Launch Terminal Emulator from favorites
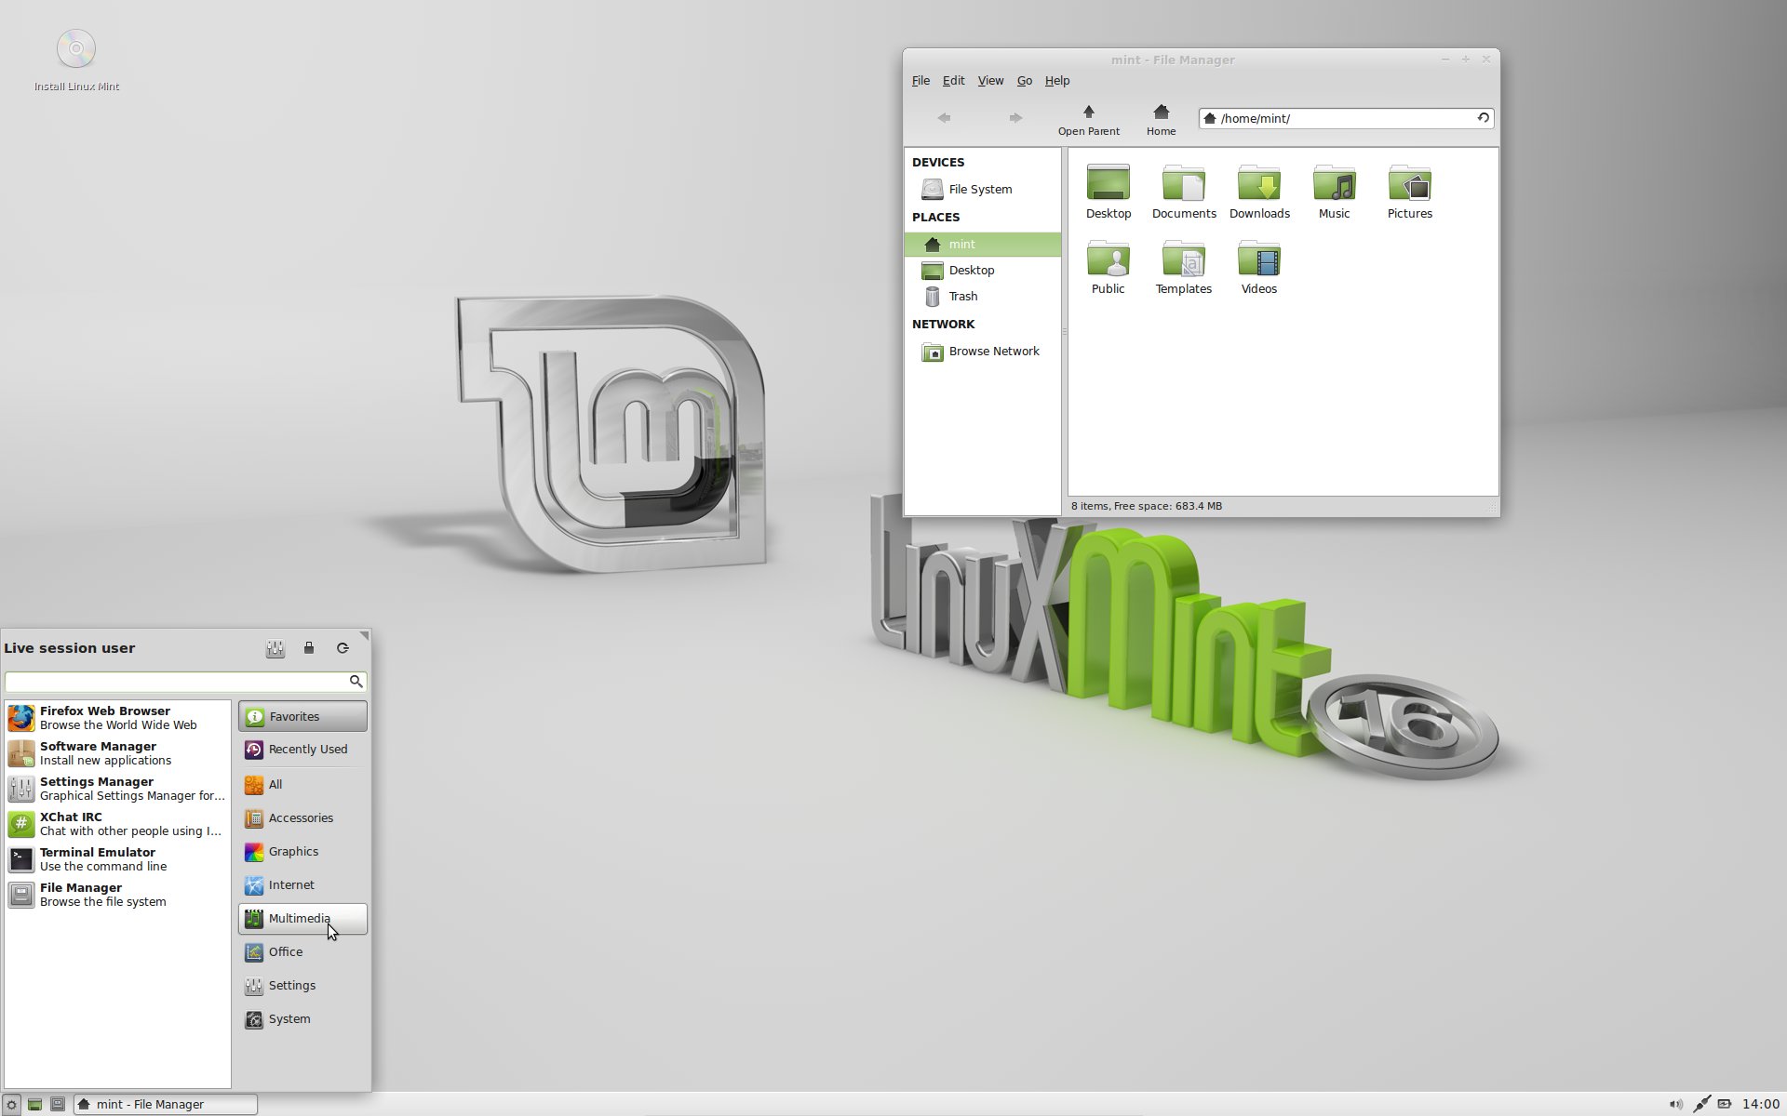This screenshot has width=1787, height=1116. 117,859
